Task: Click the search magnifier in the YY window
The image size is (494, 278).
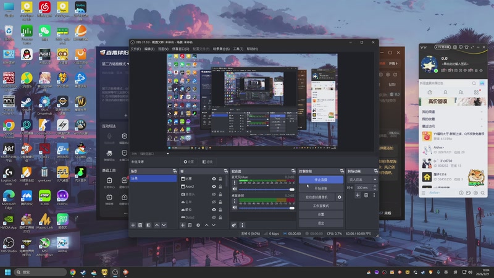Action: [x=474, y=83]
